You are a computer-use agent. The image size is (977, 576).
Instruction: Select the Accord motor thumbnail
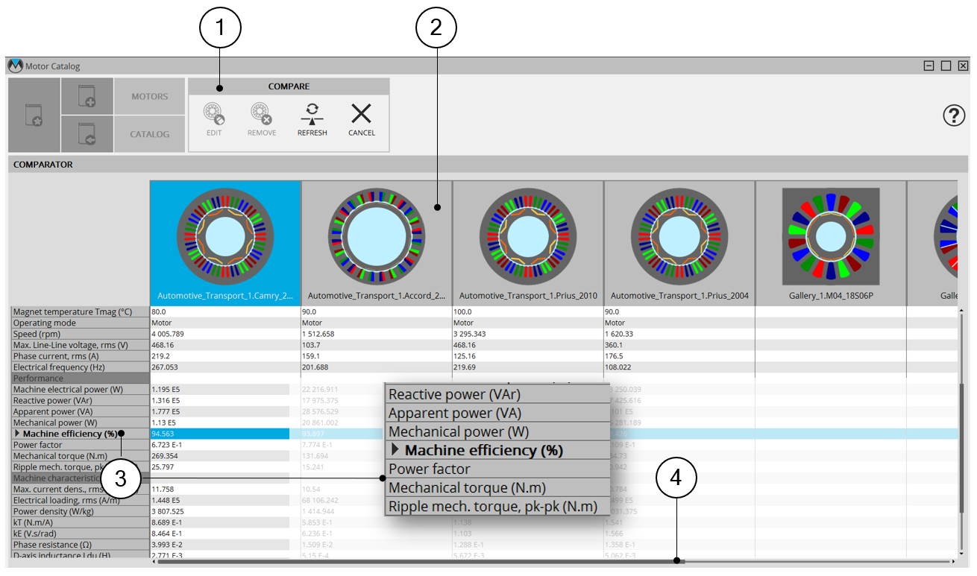(377, 237)
